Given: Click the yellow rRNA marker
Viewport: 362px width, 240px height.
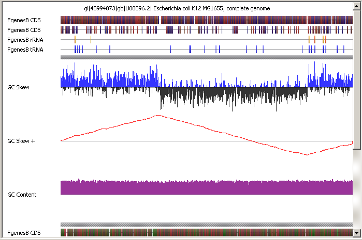Looking at the screenshot, I should click(x=91, y=40).
